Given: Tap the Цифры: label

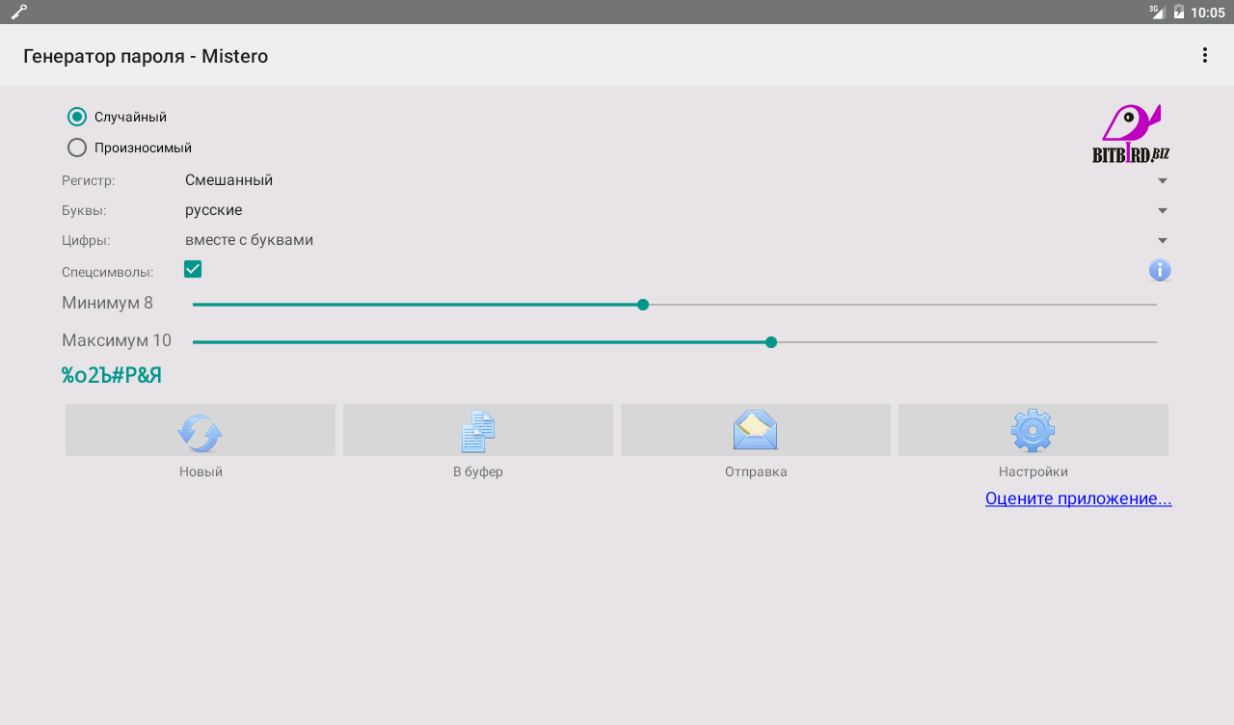Looking at the screenshot, I should coord(86,240).
